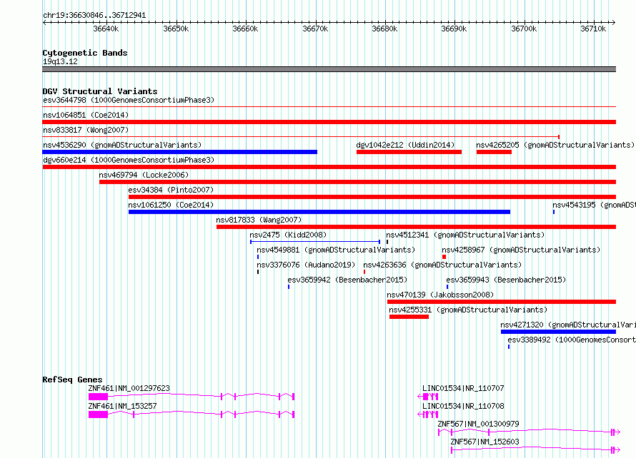The height and width of the screenshot is (458, 636).
Task: Click the RefSeq Genes track heading
Action: pyautogui.click(x=72, y=380)
